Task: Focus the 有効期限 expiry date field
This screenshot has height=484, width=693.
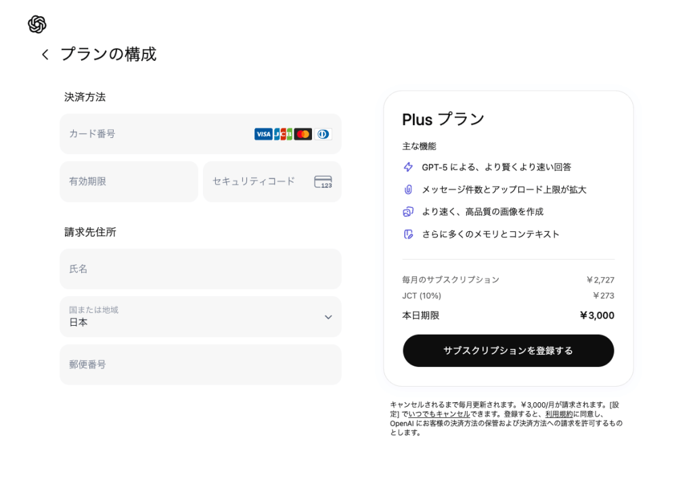Action: [x=129, y=181]
